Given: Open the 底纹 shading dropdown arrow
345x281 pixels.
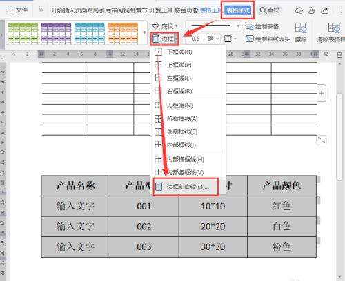Looking at the screenshot, I should pyautogui.click(x=177, y=27).
